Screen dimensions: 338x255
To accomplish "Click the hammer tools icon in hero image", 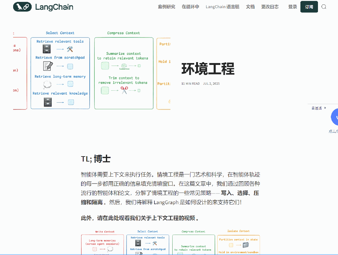I will pyautogui.click(x=70, y=49).
